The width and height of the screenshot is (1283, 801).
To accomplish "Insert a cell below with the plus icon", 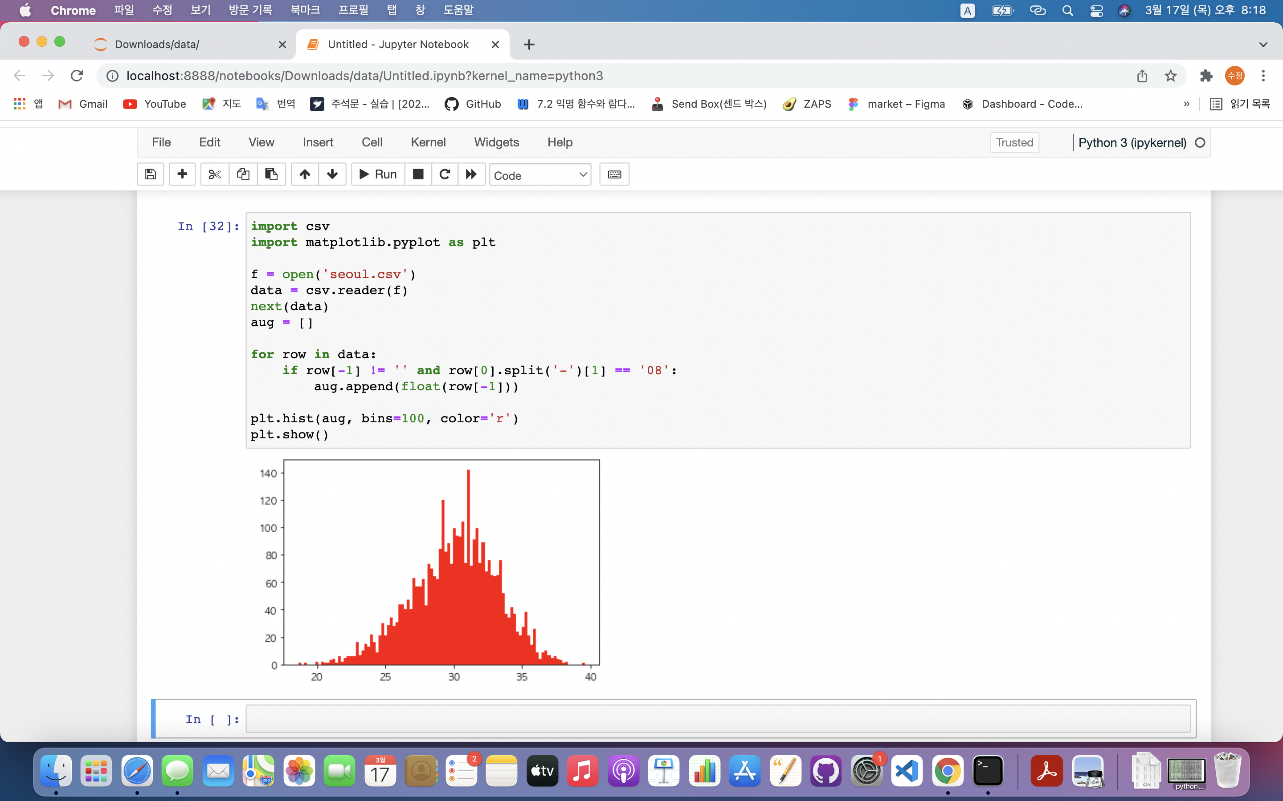I will [x=182, y=174].
